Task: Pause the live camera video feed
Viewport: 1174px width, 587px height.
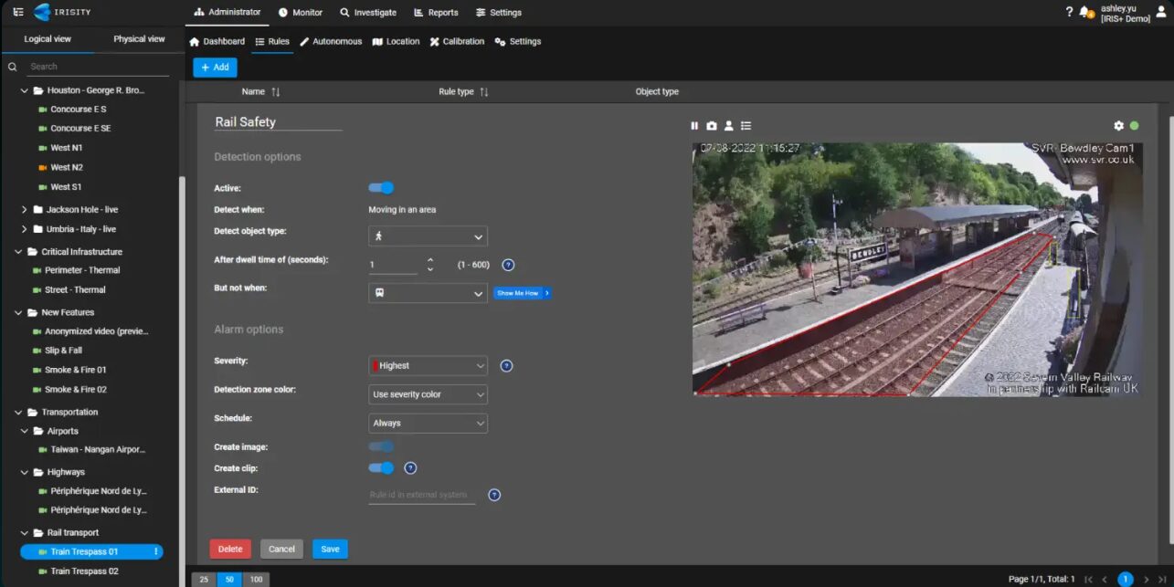Action: [x=694, y=126]
